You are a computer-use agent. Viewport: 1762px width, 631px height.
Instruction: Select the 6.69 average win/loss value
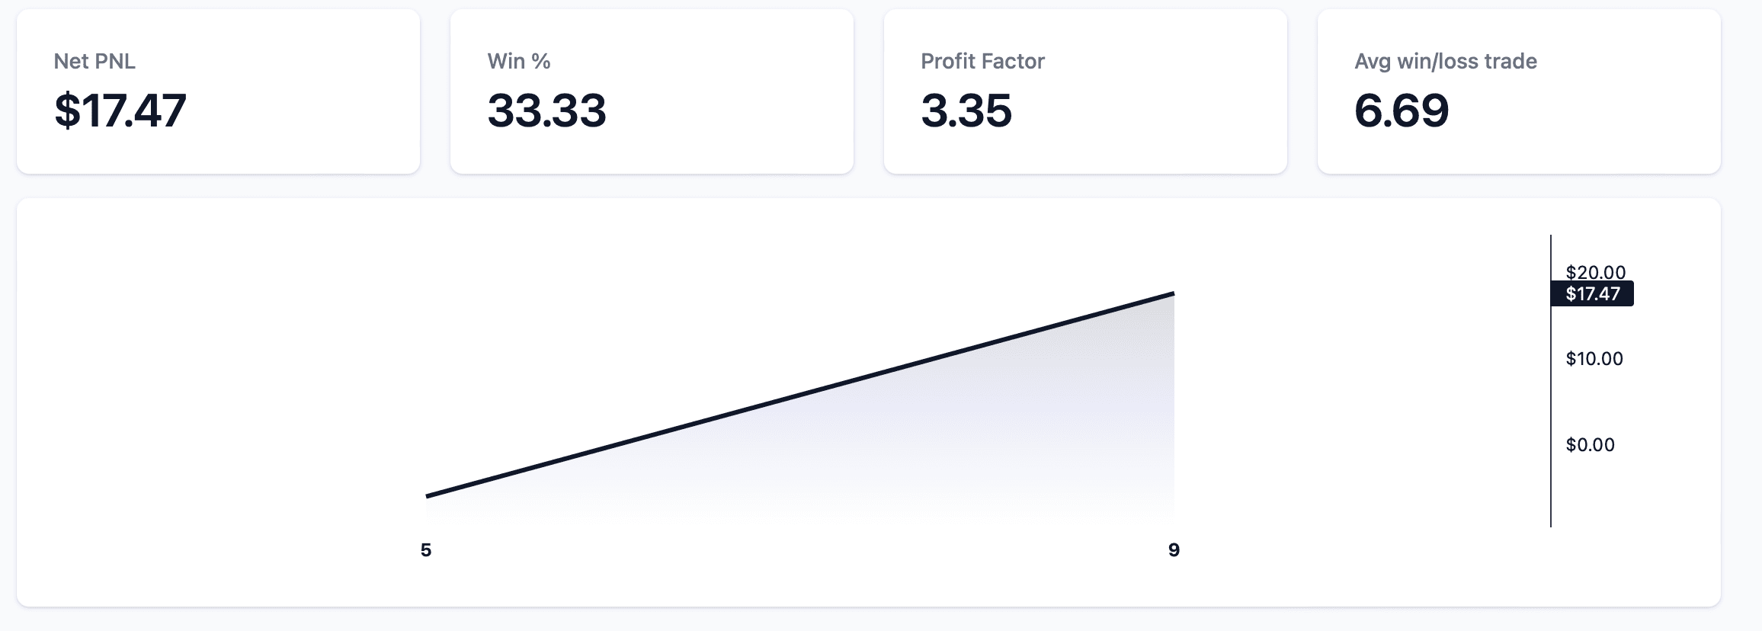tap(1402, 111)
